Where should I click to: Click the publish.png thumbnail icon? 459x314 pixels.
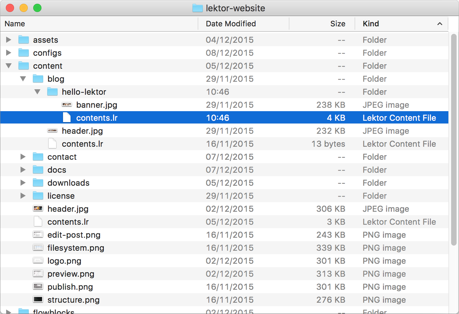(38, 287)
